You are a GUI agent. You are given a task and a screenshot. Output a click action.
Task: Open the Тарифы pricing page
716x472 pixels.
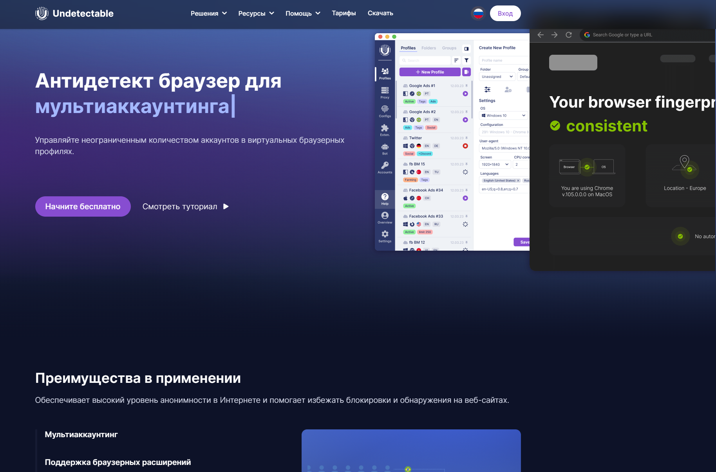coord(344,13)
